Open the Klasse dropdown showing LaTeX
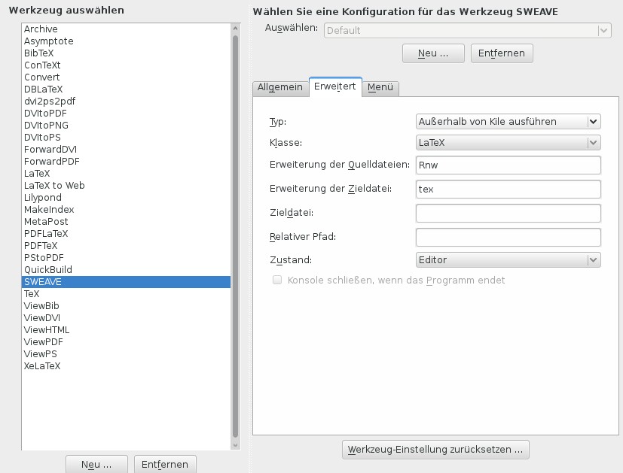The height and width of the screenshot is (473, 623). (508, 143)
